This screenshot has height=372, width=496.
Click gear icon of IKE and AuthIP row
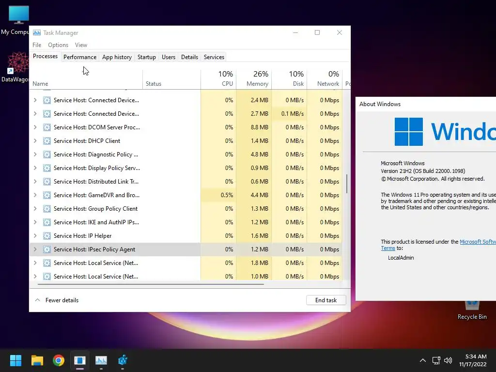coord(47,222)
